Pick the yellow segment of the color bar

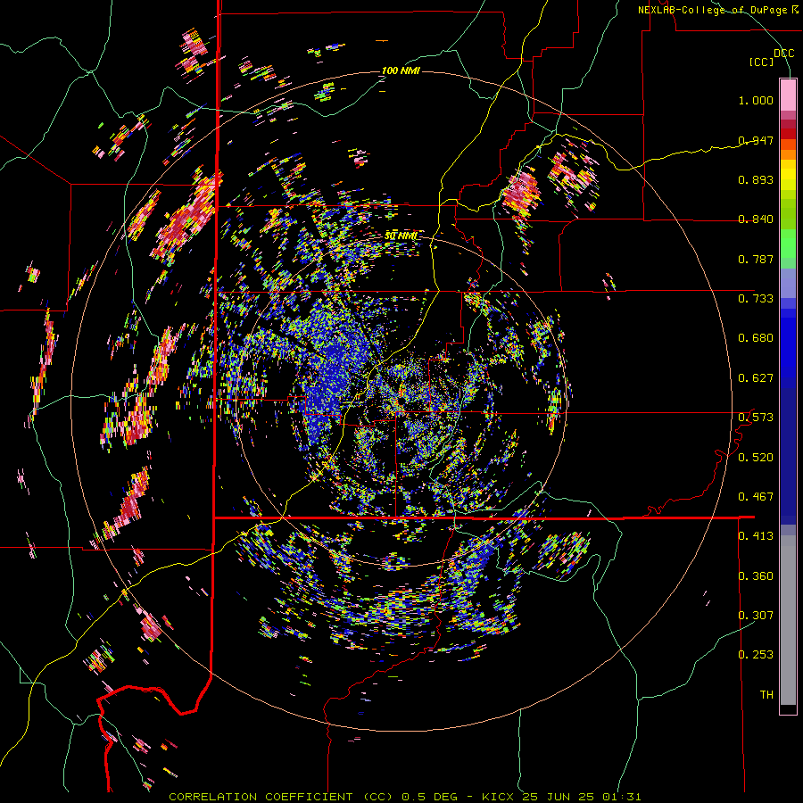(788, 174)
